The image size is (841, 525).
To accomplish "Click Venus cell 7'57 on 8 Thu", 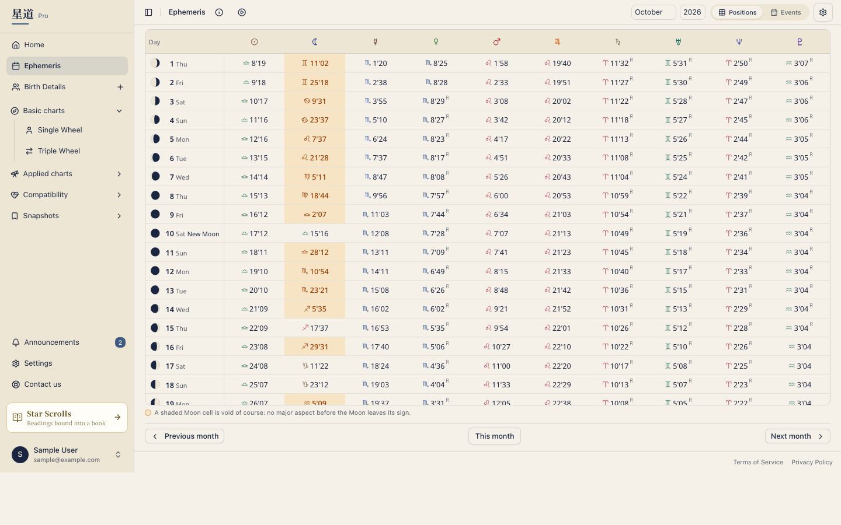I will coord(436,195).
